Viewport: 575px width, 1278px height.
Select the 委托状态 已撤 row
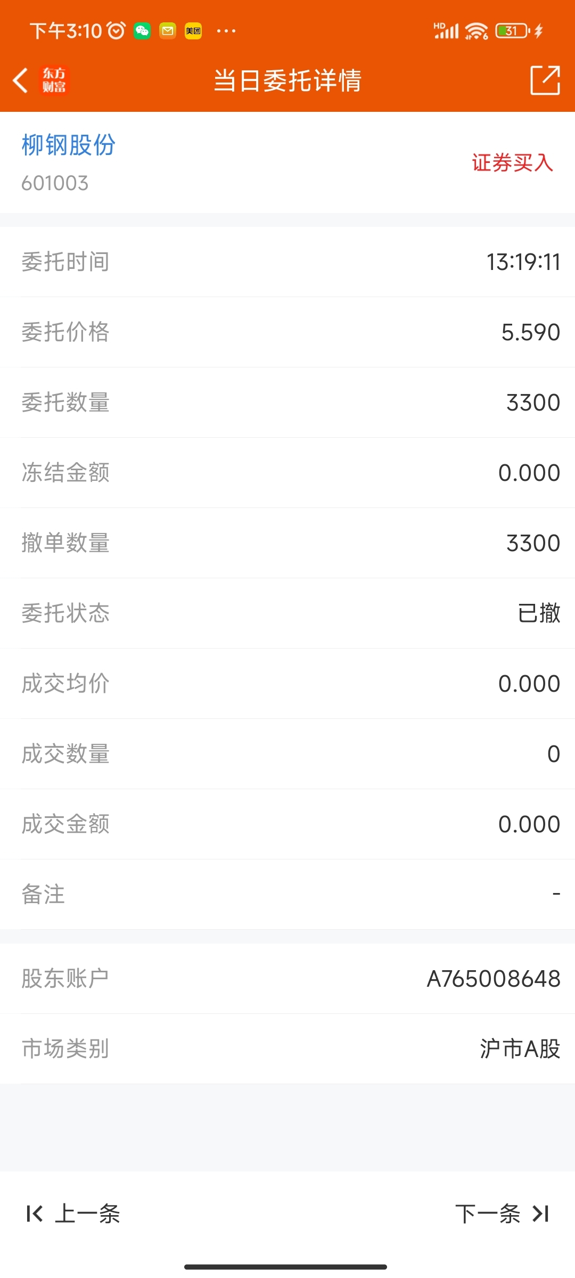click(x=287, y=613)
